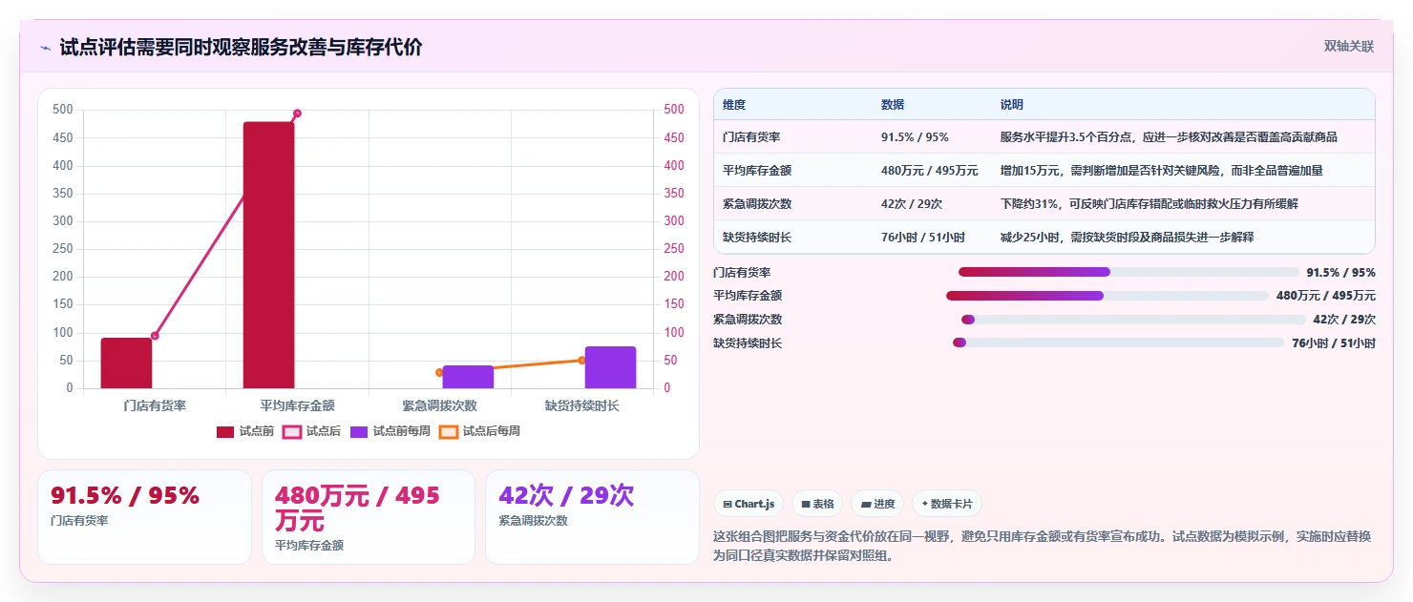Toggle the 试点后 legend item
The image size is (1413, 602).
312,431
